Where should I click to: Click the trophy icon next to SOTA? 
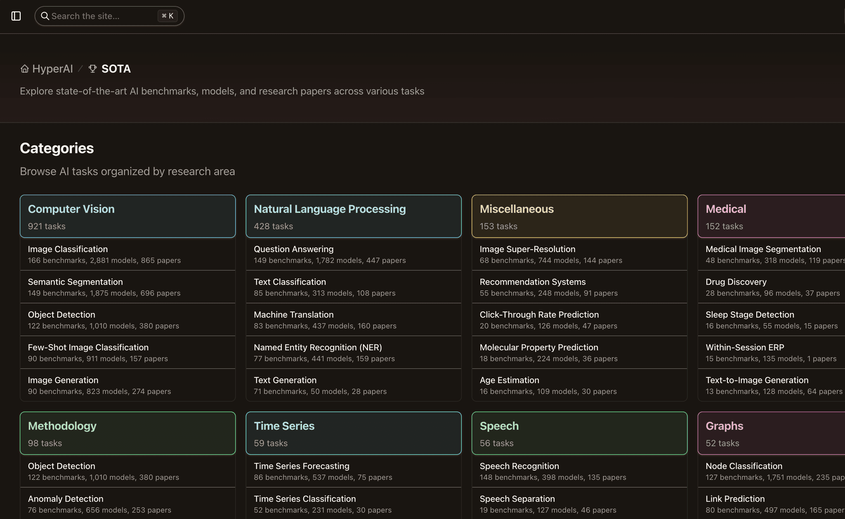point(92,68)
